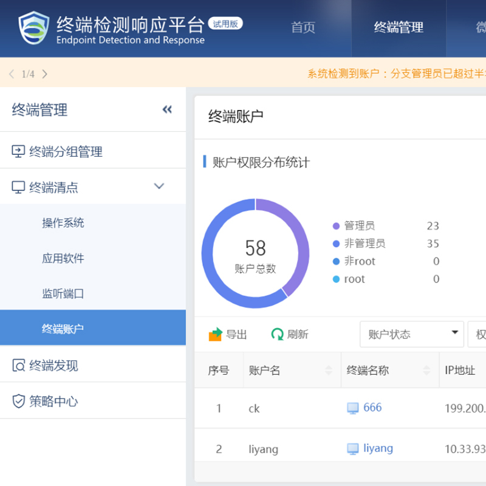
Task: Click the system notification about 分支管理员
Action: [397, 74]
